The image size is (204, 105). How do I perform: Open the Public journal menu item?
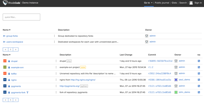click(x=162, y=3)
